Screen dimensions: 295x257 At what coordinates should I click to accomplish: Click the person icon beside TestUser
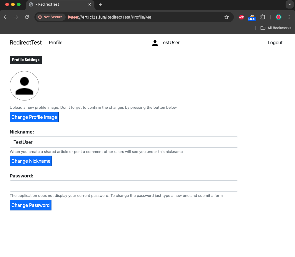click(155, 42)
